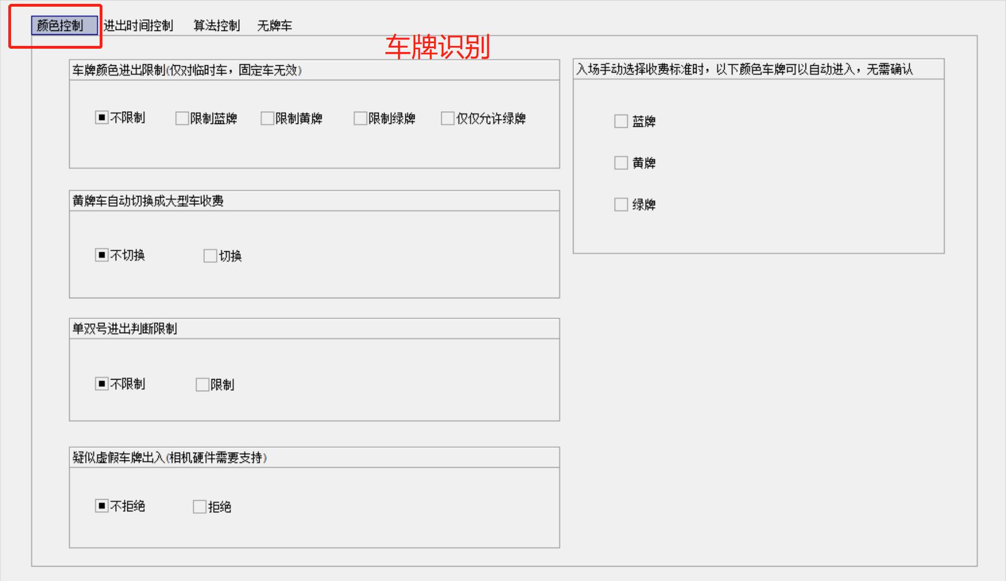Click the 黄牌车自动切换成大型车收费 group title

coord(148,201)
